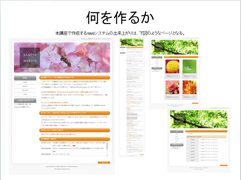241x180 pixels.
Task: Open HOME in the left website menu
Action: tap(25, 82)
